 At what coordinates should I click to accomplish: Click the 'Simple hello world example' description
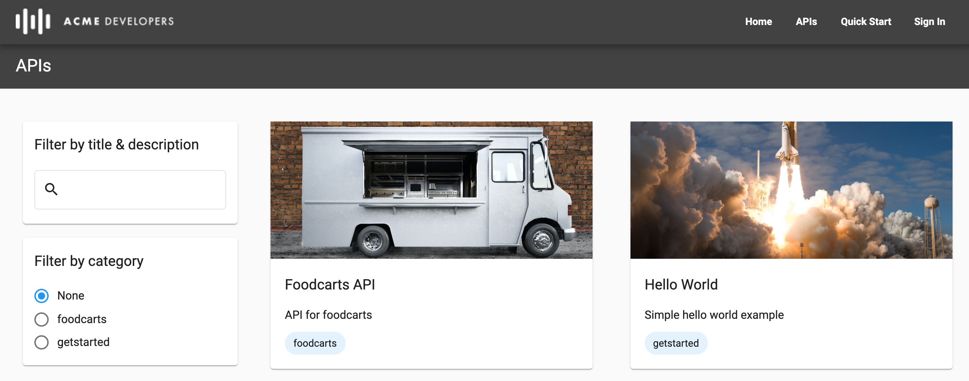point(714,315)
